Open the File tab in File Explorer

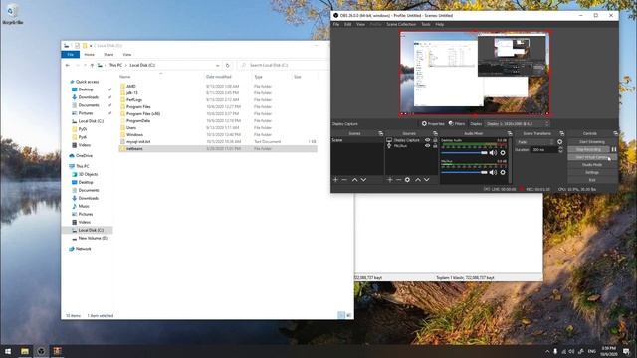(x=71, y=54)
